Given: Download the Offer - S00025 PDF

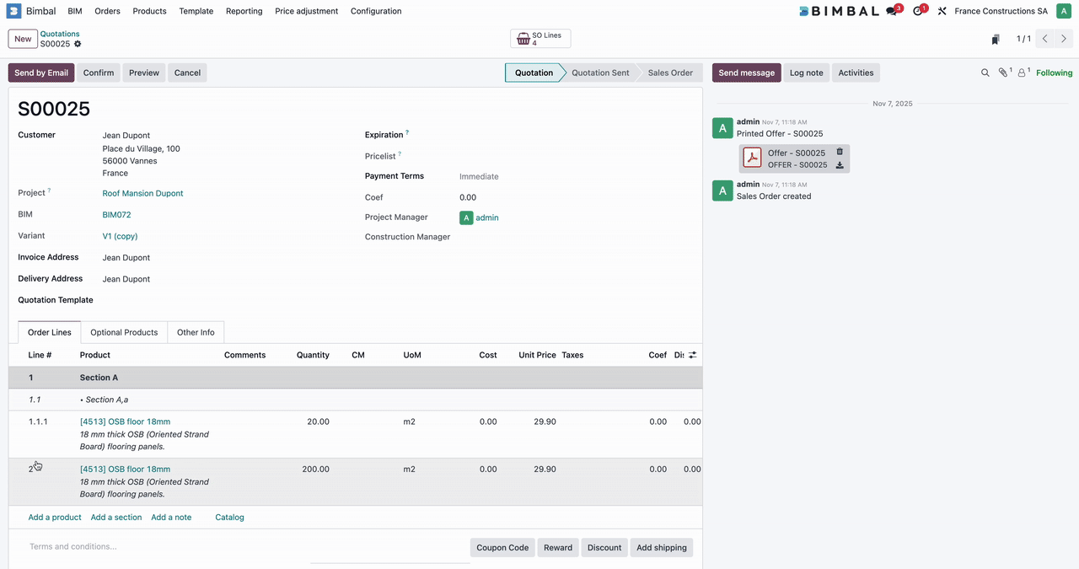Looking at the screenshot, I should [840, 165].
